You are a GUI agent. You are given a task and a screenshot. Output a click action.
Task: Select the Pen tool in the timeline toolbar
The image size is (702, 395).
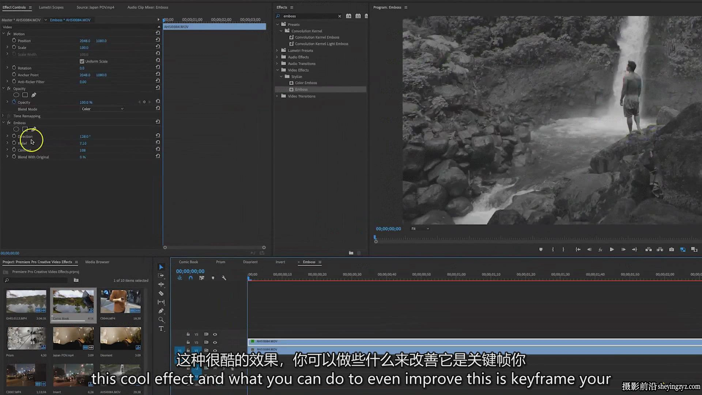coord(161,311)
